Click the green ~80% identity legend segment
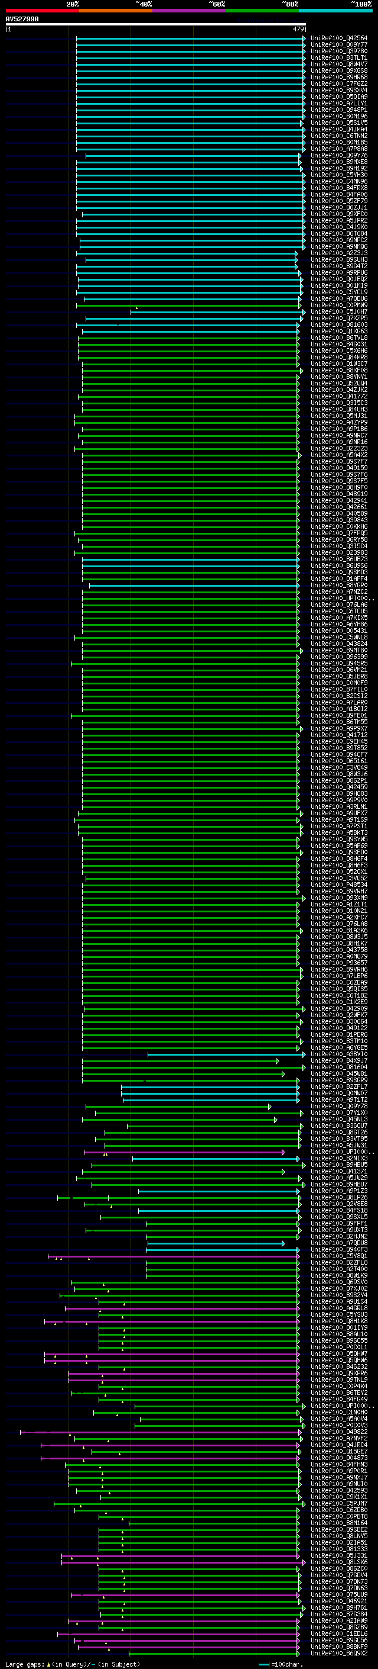The width and height of the screenshot is (378, 1669). click(x=262, y=11)
